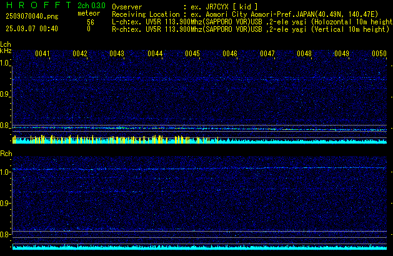393x256 pixels.
Task: Click the 0046 time marker
Action: click(x=230, y=54)
